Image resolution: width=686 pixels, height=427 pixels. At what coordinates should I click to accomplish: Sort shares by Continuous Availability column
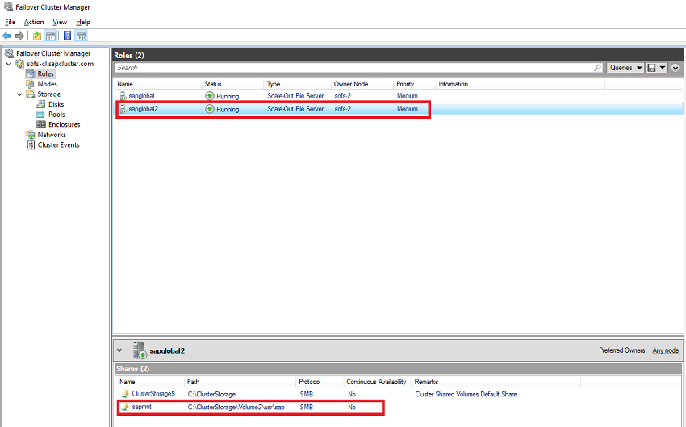coord(376,382)
